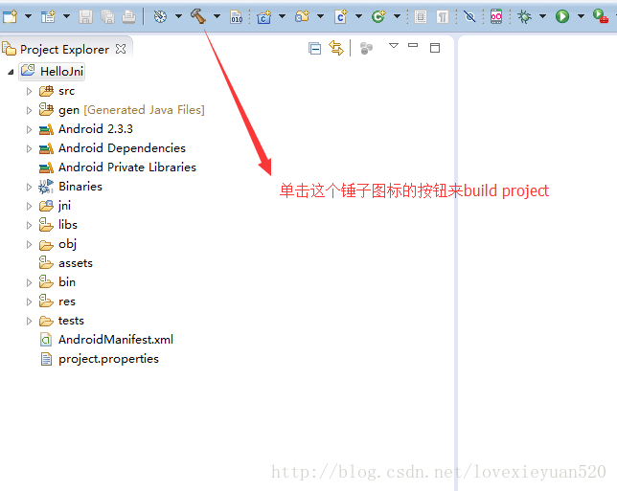Open the New Source File dropdown arrow
Image resolution: width=617 pixels, height=491 pixels.
(358, 16)
